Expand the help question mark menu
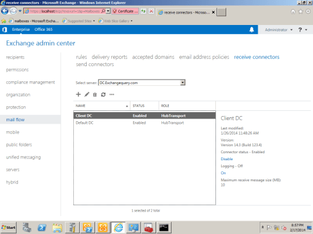313x234 pixels. 303,29
